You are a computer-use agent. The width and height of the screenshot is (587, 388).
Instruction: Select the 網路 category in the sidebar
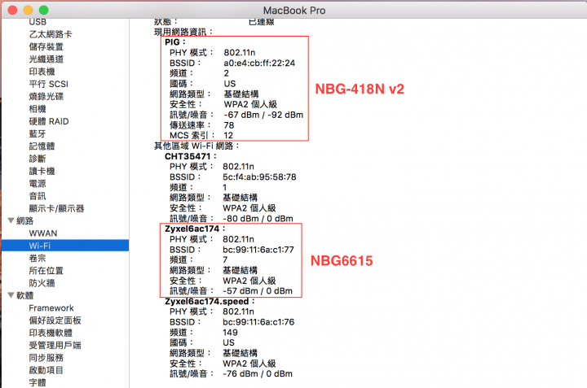pos(25,220)
